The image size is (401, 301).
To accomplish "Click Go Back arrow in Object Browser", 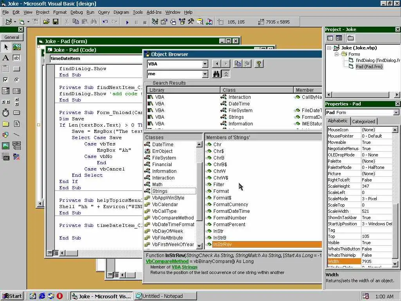I will pos(217,64).
